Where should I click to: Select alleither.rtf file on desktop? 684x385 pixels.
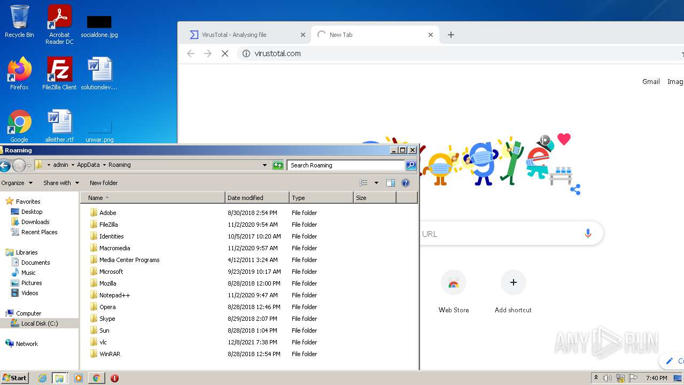coord(59,126)
